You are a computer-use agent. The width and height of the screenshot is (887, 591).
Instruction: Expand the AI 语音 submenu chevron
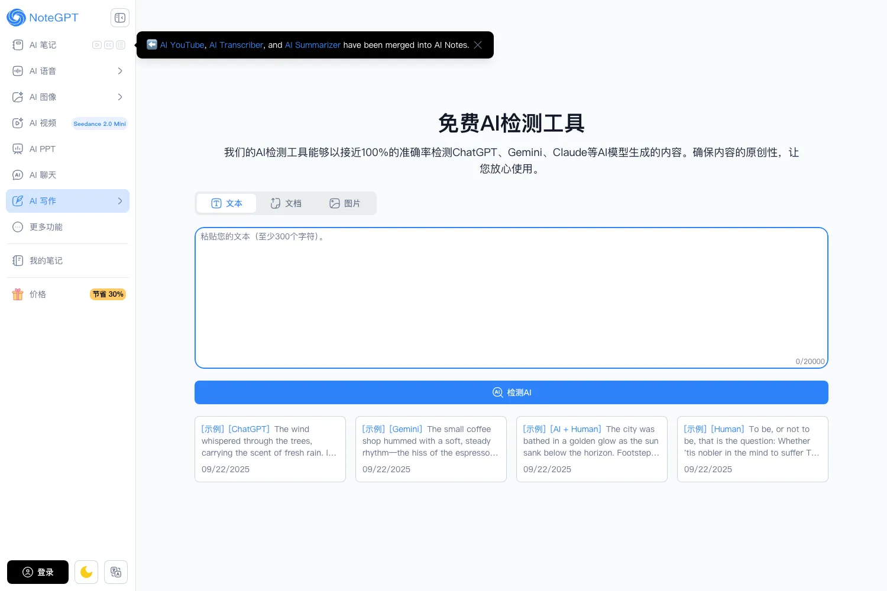120,71
